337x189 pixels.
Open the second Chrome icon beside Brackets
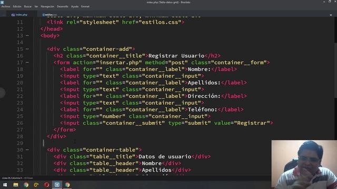click(x=67, y=185)
